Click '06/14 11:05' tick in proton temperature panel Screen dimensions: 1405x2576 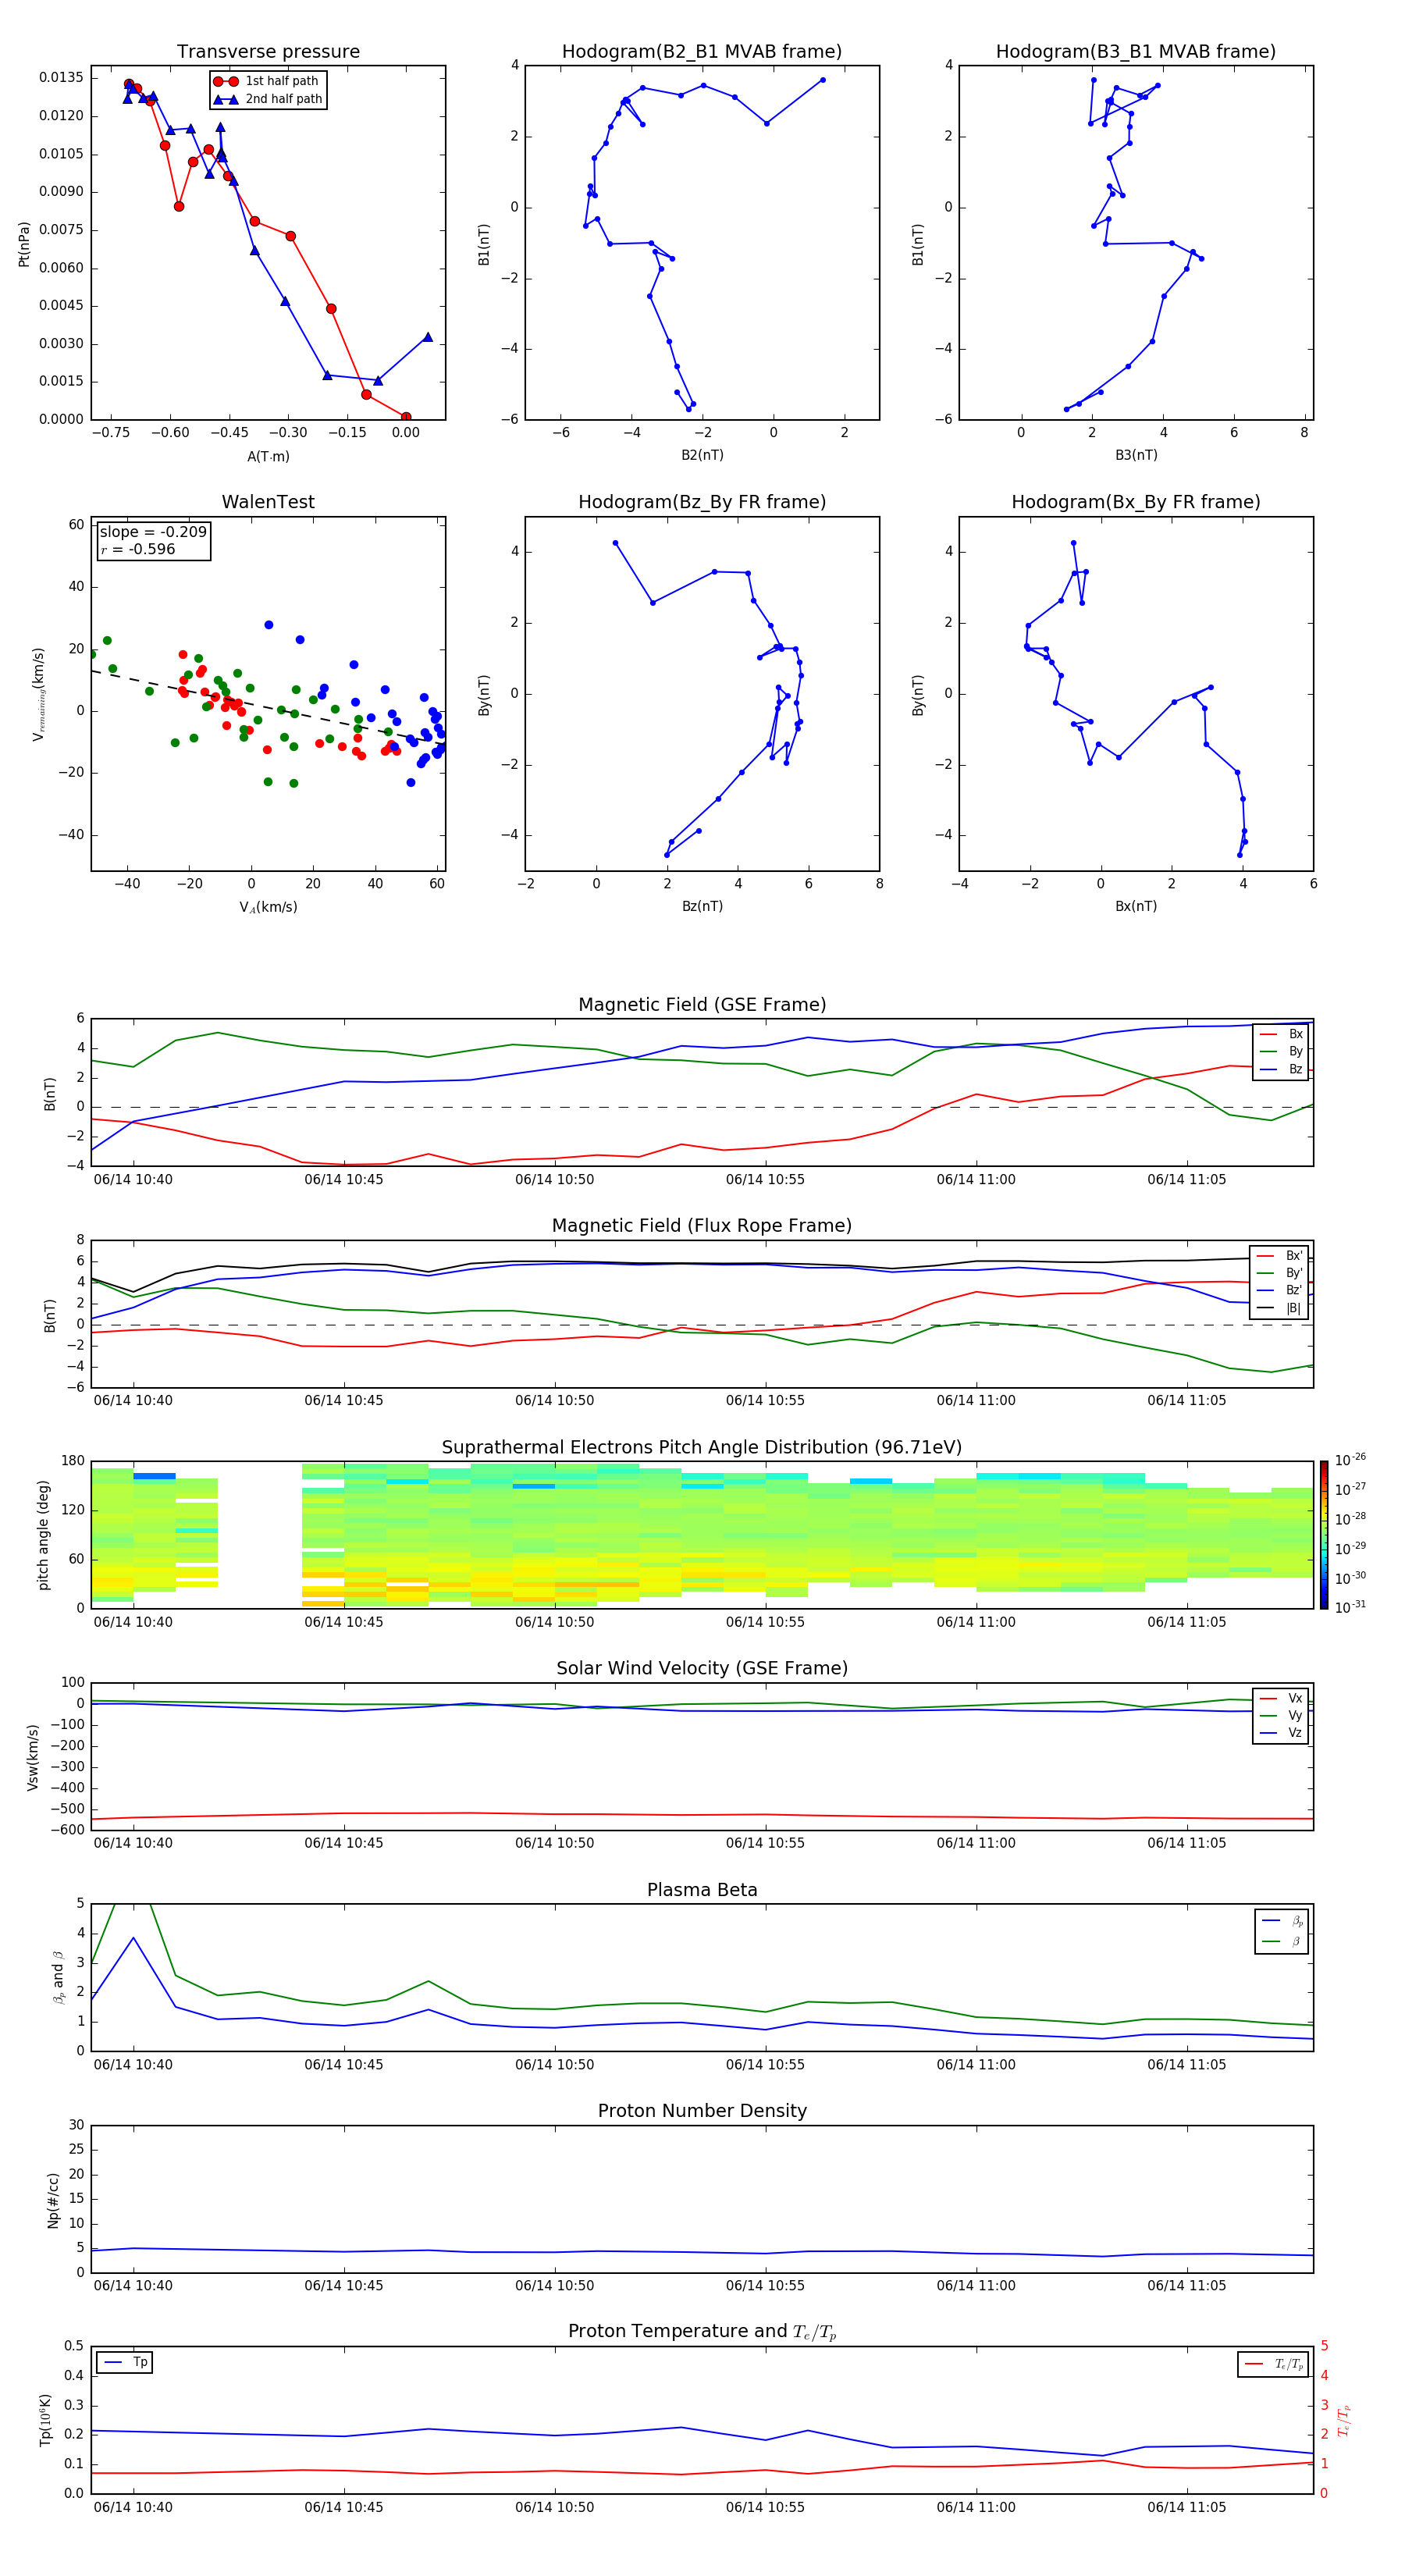[1186, 2507]
